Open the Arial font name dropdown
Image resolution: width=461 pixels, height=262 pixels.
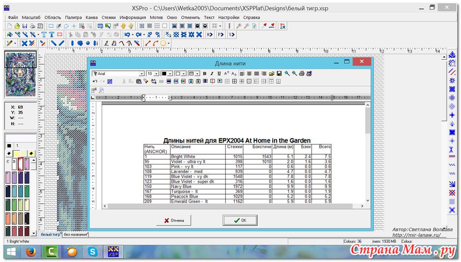pos(142,73)
